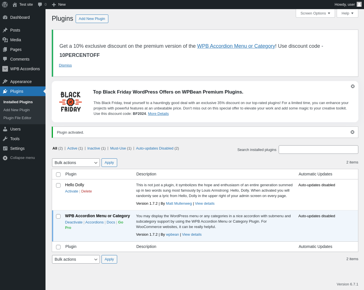364x290 pixels.
Task: View details for Hello Dolly
Action: [205, 204]
